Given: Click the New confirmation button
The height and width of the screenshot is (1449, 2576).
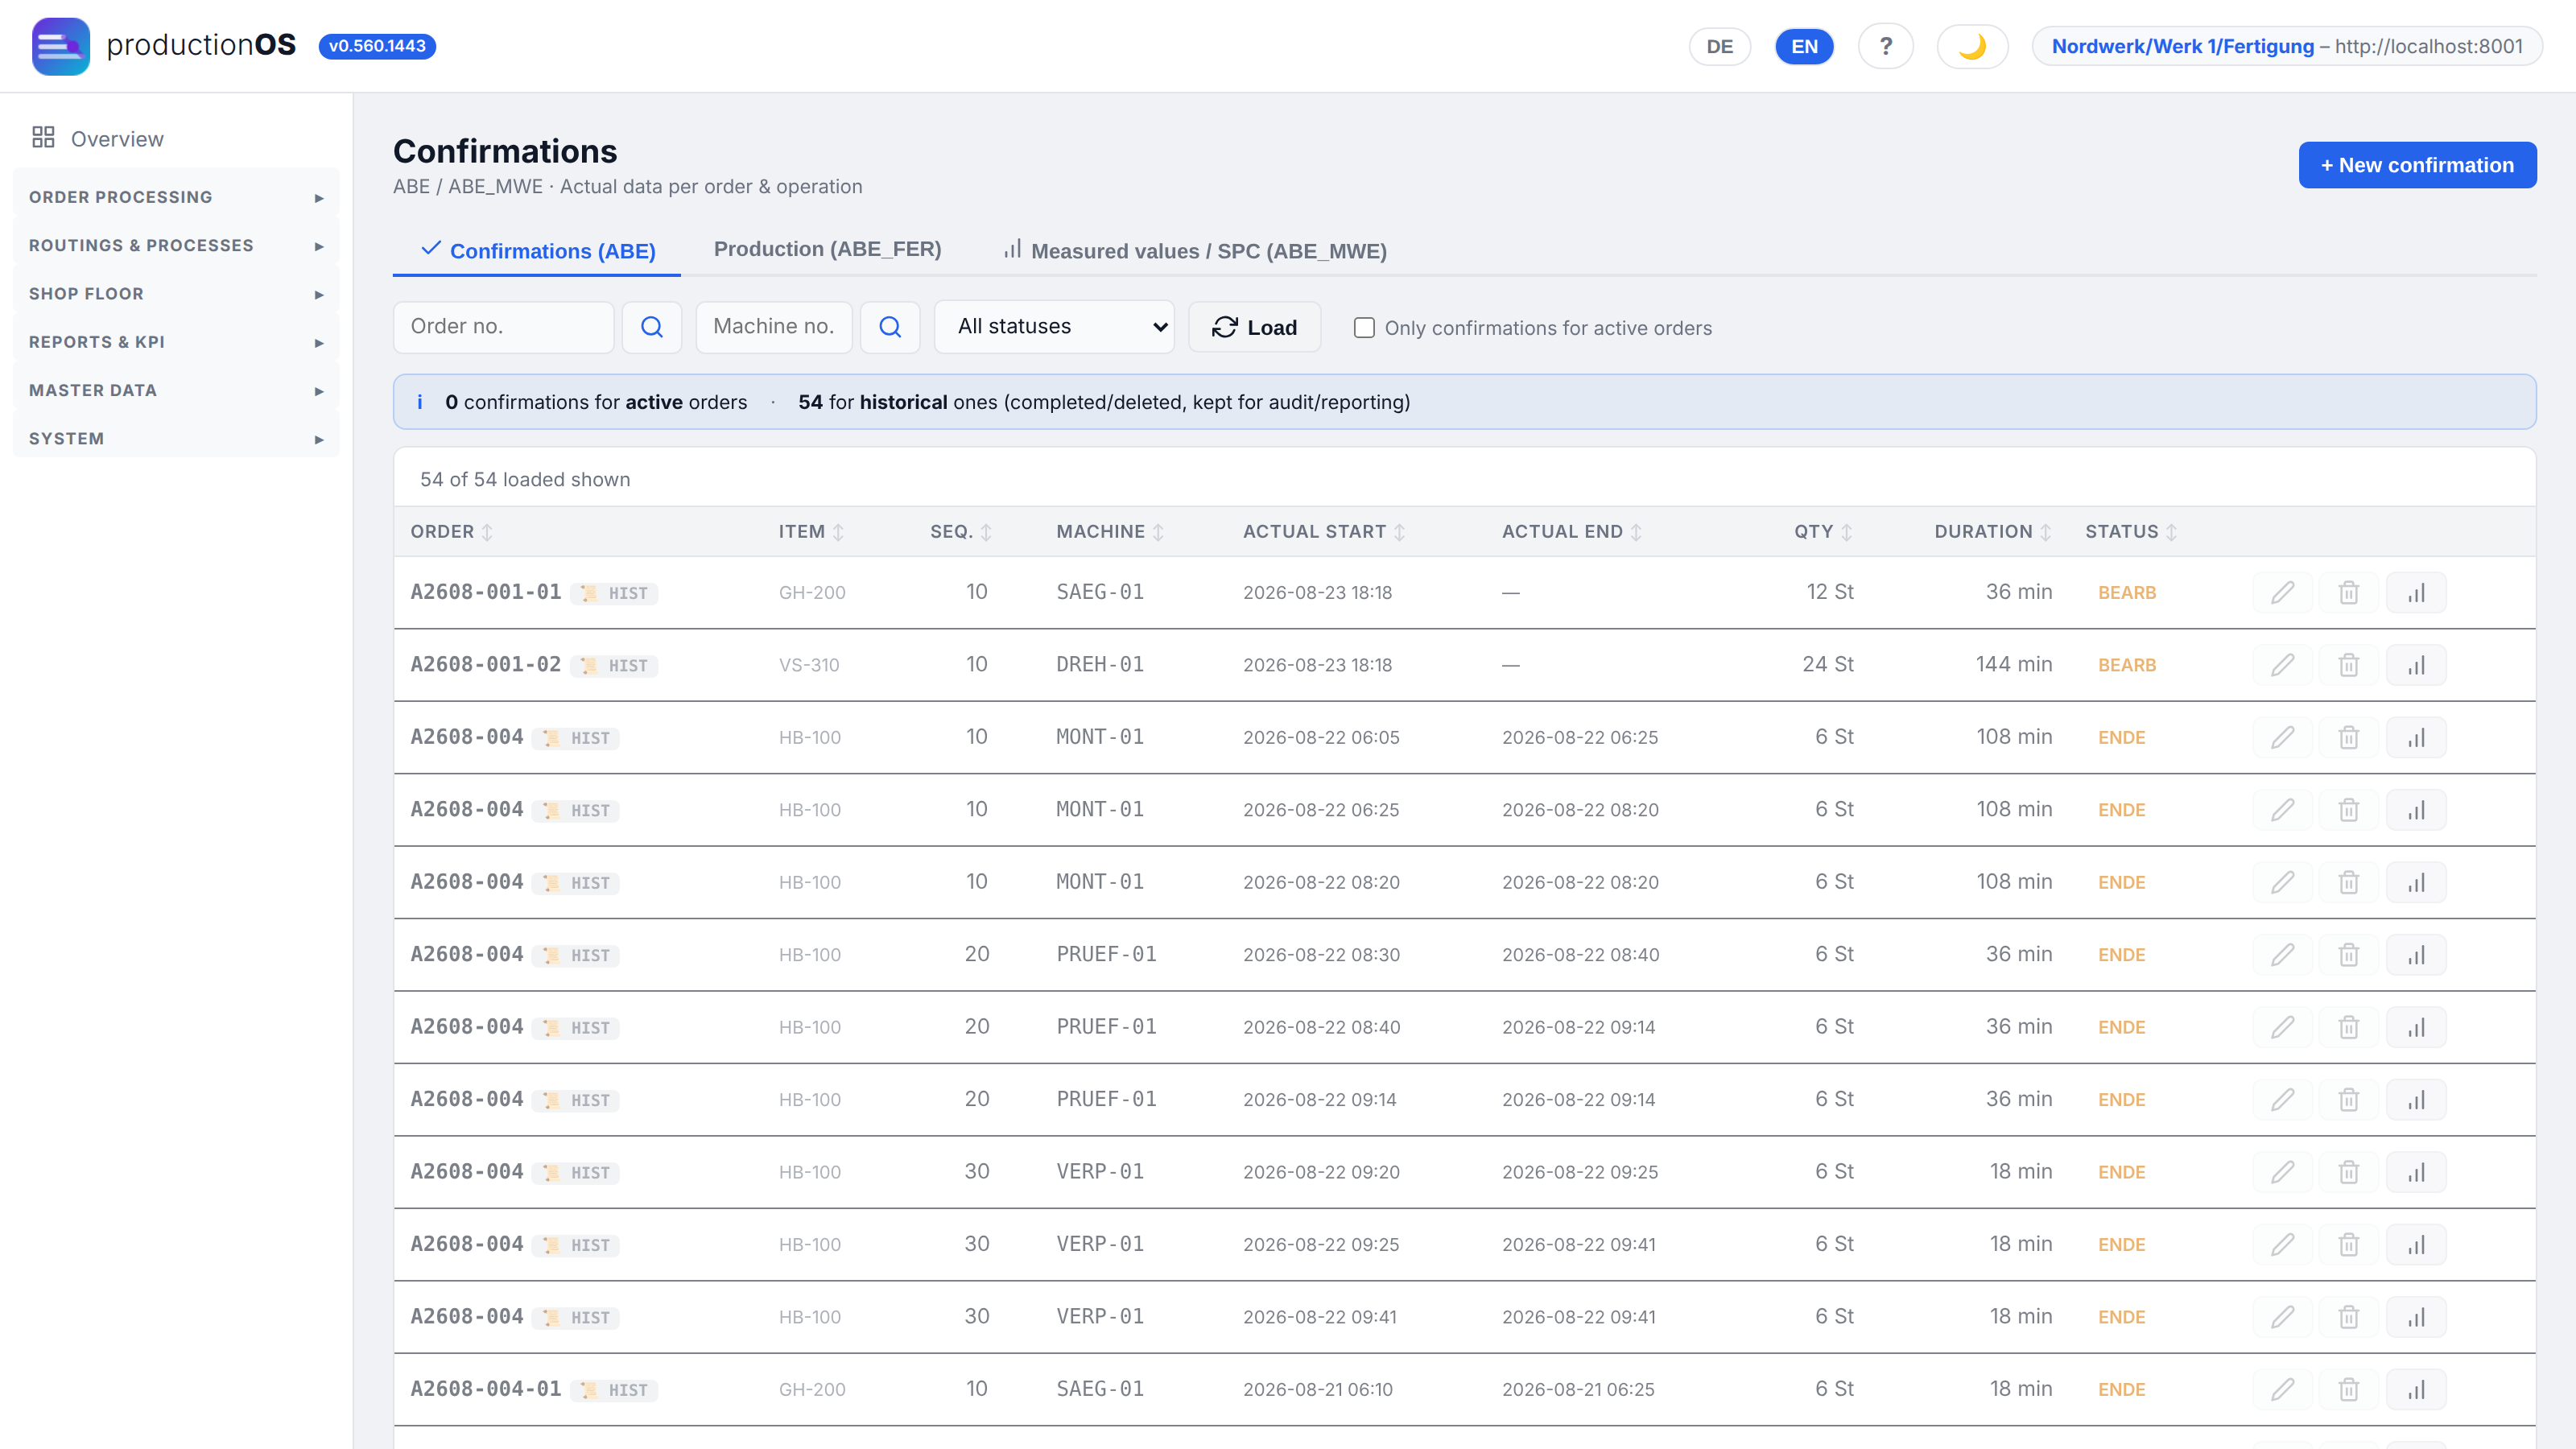Looking at the screenshot, I should pyautogui.click(x=2417, y=165).
